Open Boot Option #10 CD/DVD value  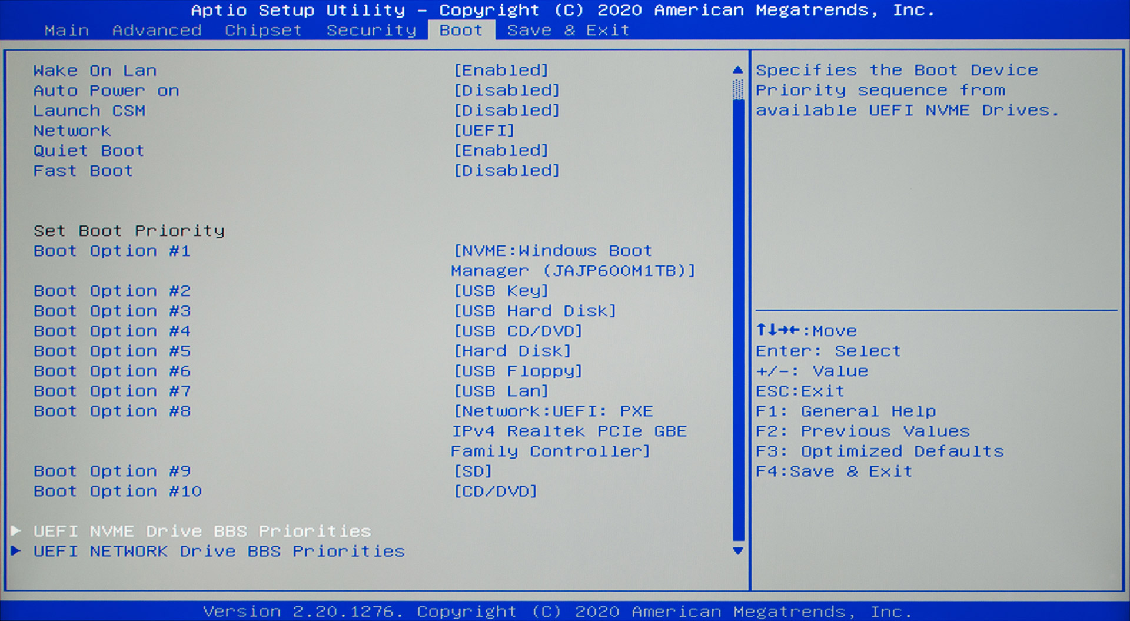495,491
